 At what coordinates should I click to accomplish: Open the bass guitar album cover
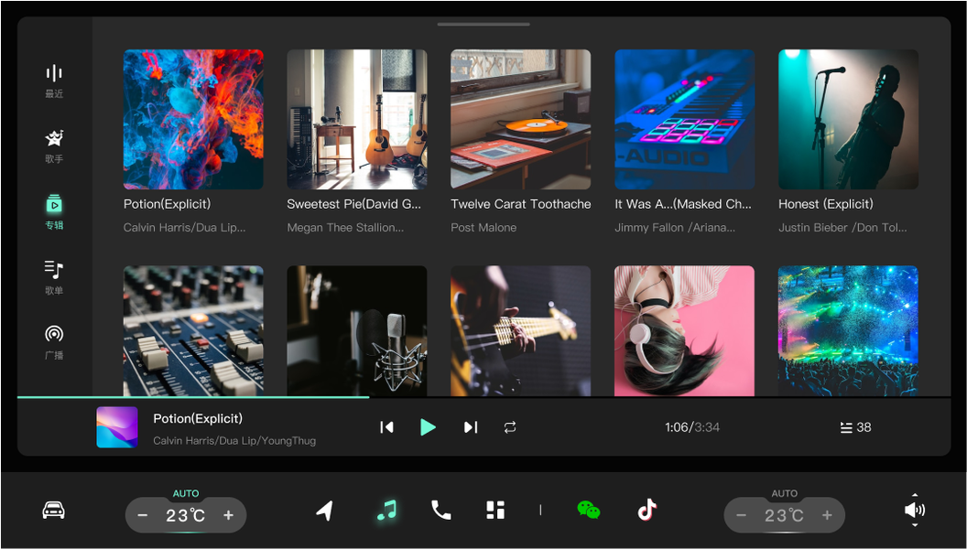(x=520, y=331)
